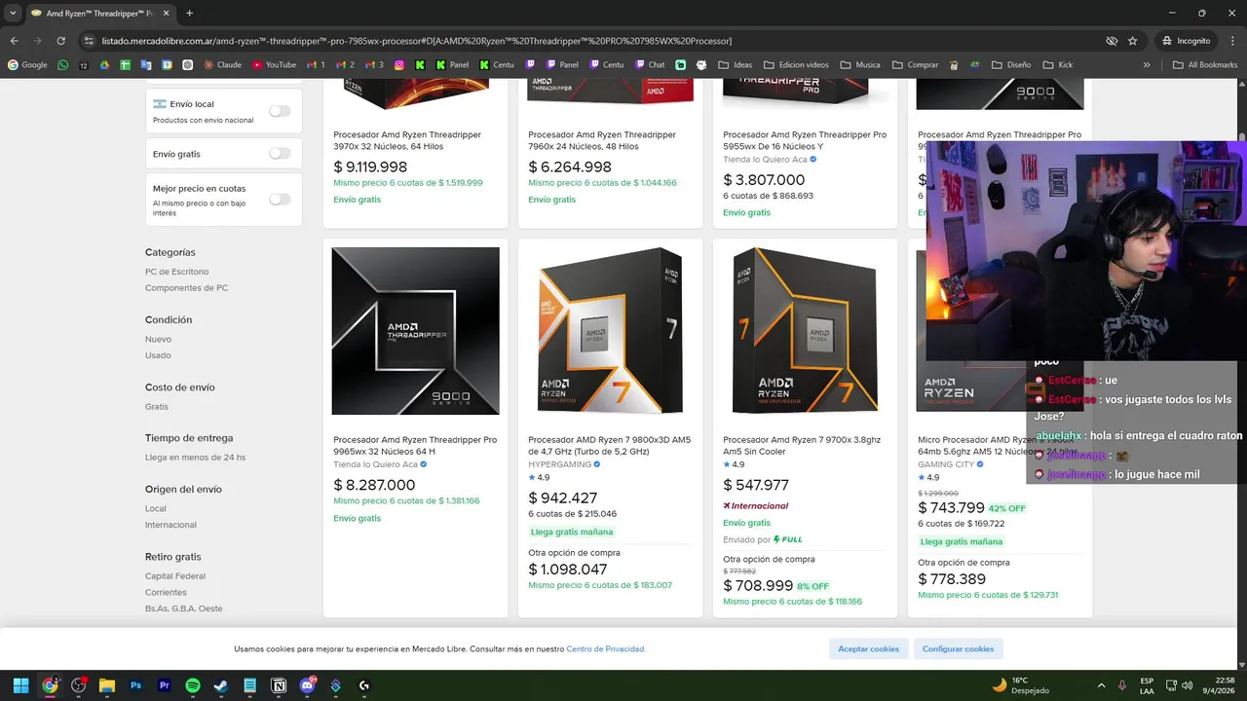Image resolution: width=1247 pixels, height=701 pixels.
Task: Open the ChatGPT bookmark icon
Action: tap(188, 65)
